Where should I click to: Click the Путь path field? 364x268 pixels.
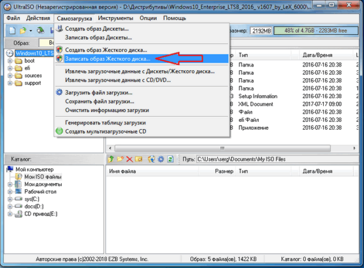[x=277, y=159]
